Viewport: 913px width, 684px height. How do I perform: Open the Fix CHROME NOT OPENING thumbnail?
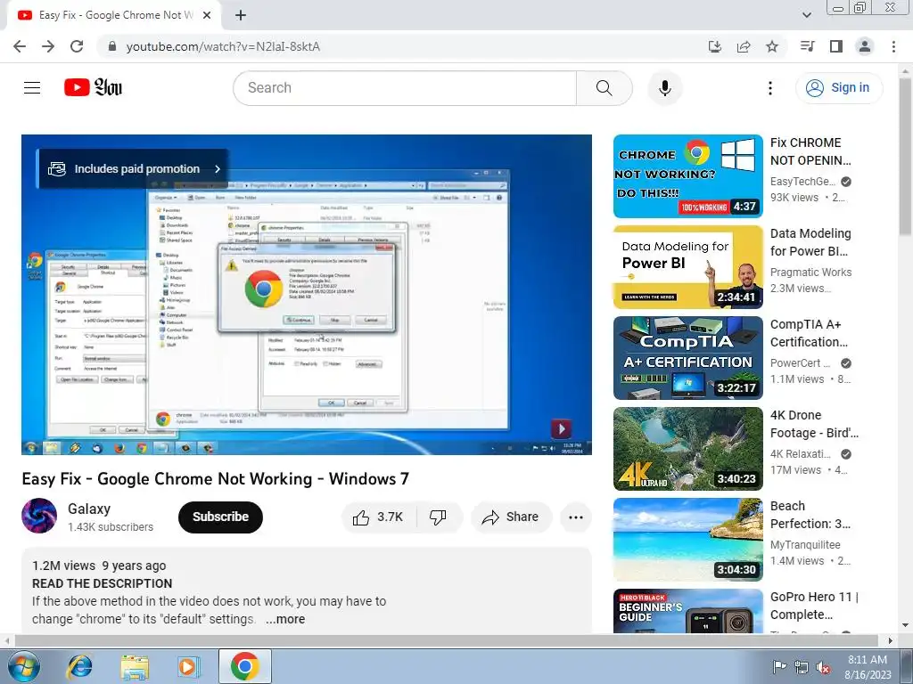(x=687, y=176)
